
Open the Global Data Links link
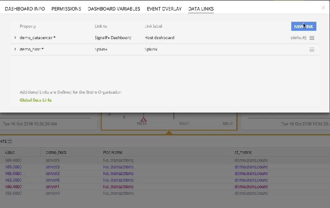click(x=36, y=100)
